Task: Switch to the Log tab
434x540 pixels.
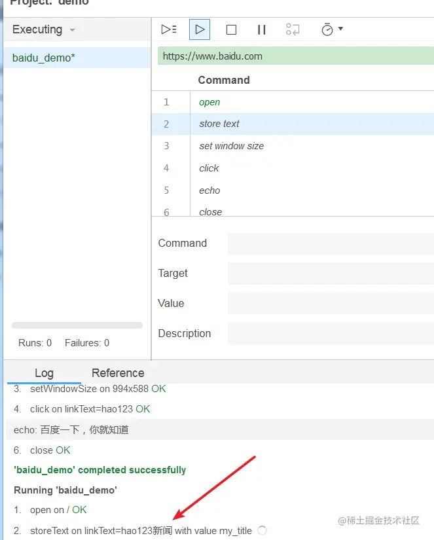Action: click(44, 373)
